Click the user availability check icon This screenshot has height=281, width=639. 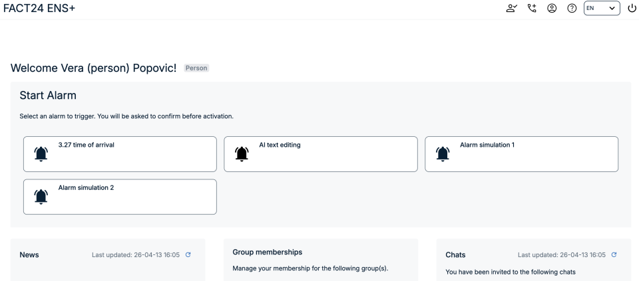511,8
